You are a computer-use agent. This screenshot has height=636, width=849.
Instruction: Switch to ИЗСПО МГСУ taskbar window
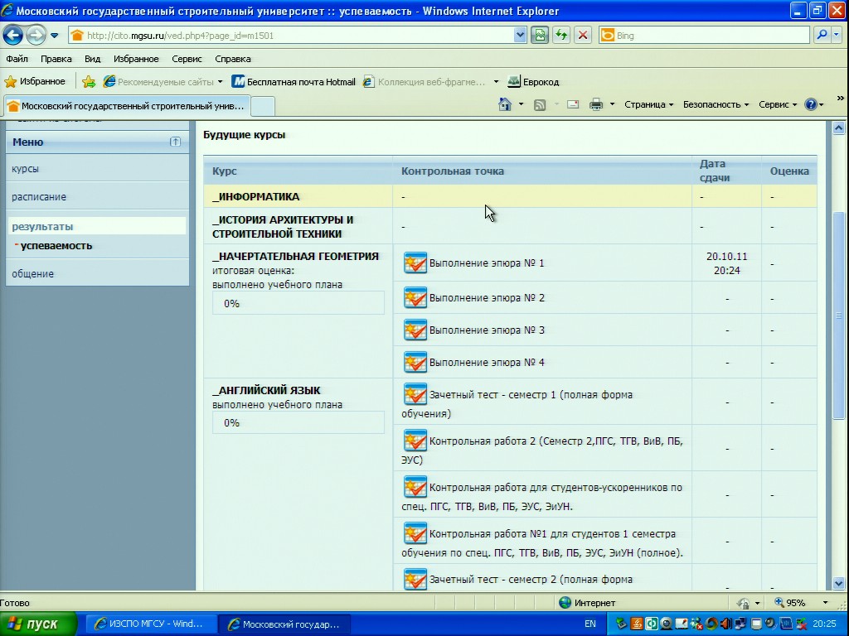click(152, 624)
